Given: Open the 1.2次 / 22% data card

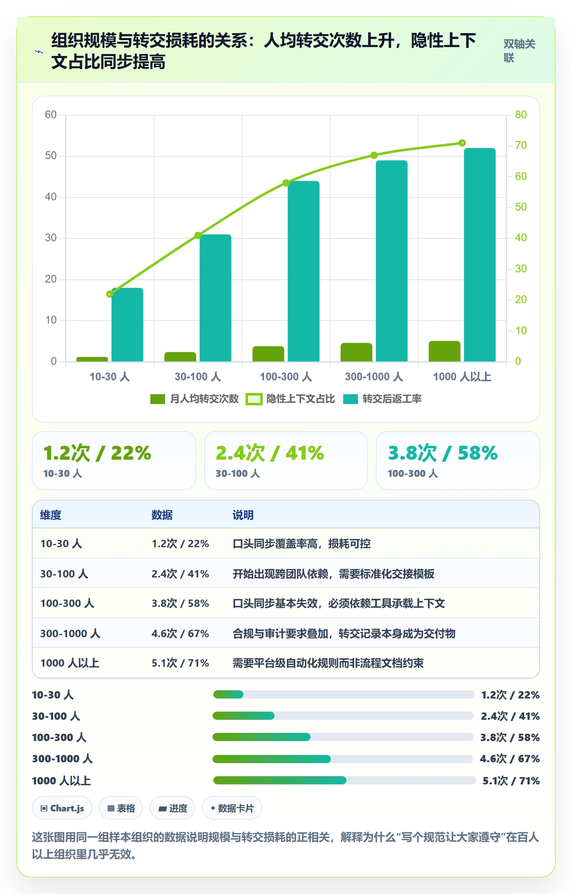Looking at the screenshot, I should [114, 460].
